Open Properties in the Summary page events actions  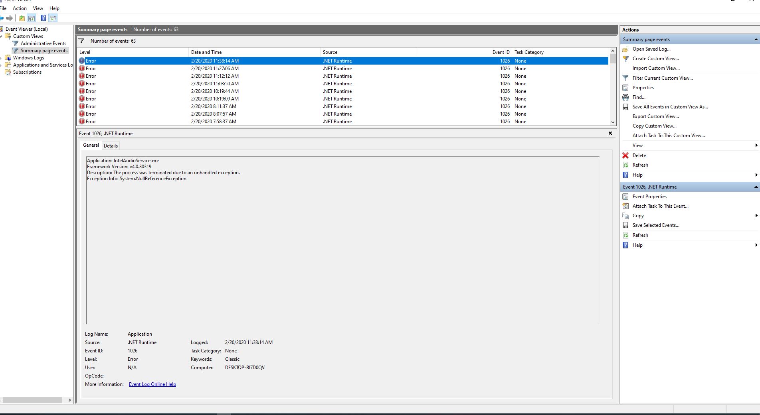point(643,88)
